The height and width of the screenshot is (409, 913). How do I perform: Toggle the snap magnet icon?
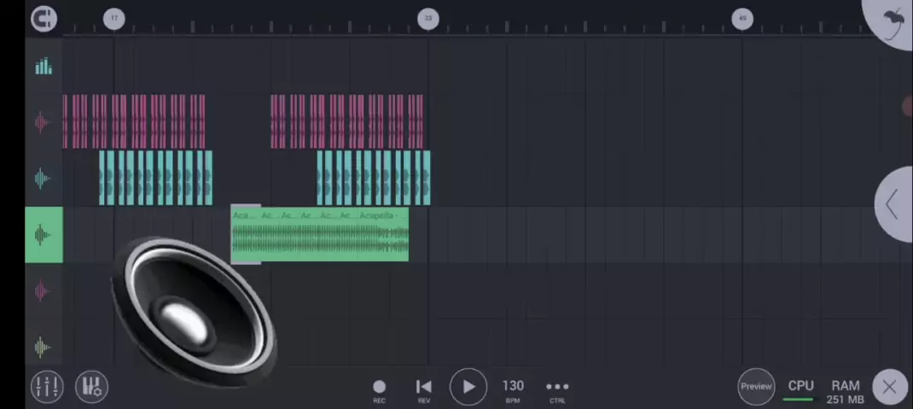click(44, 20)
